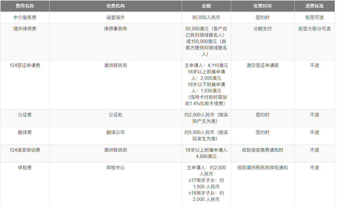
Task: Click 不退 in the 翻译费 row
Action: (x=314, y=136)
